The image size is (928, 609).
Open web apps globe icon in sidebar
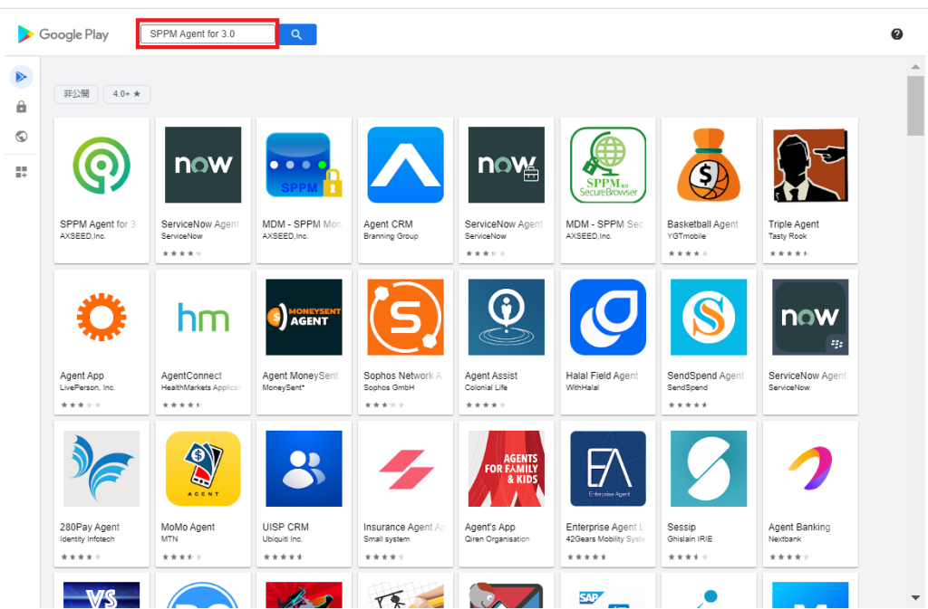(x=22, y=137)
